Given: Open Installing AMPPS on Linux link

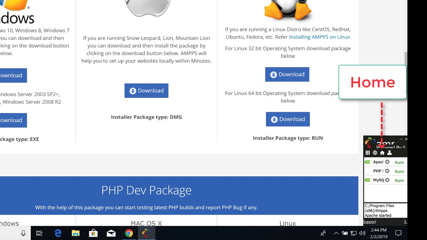Looking at the screenshot, I should point(319,37).
